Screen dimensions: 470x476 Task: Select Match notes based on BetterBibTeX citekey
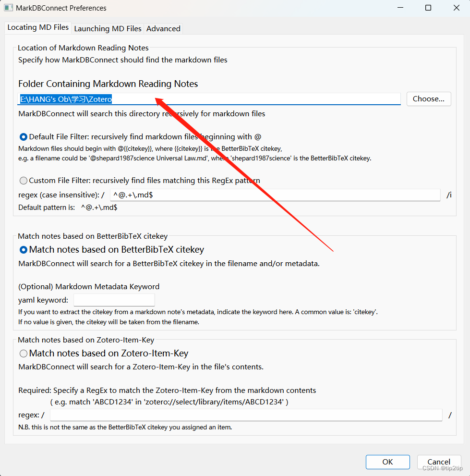[x=24, y=250]
